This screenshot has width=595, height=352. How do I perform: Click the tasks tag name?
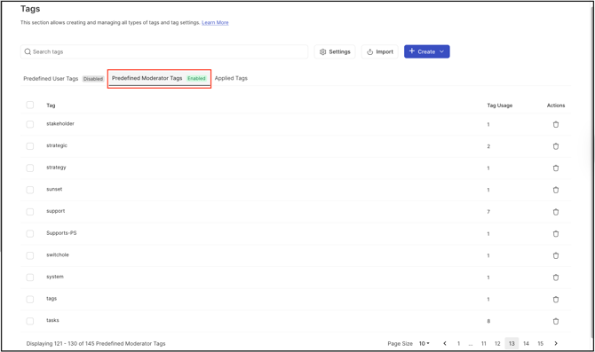pyautogui.click(x=52, y=320)
